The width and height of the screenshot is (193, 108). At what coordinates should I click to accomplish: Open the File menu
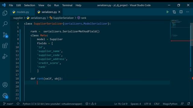coord(11,5)
